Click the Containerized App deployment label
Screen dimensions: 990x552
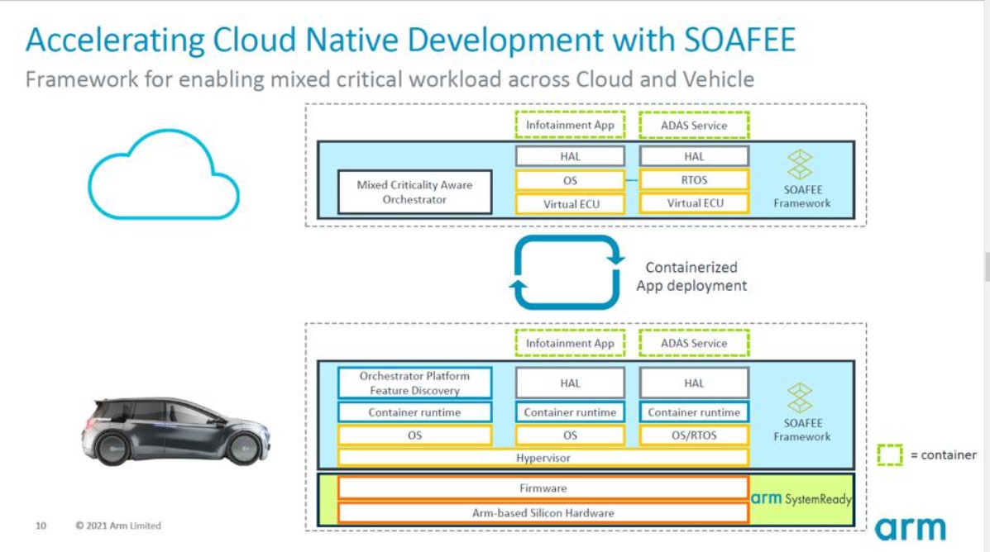[x=691, y=277]
